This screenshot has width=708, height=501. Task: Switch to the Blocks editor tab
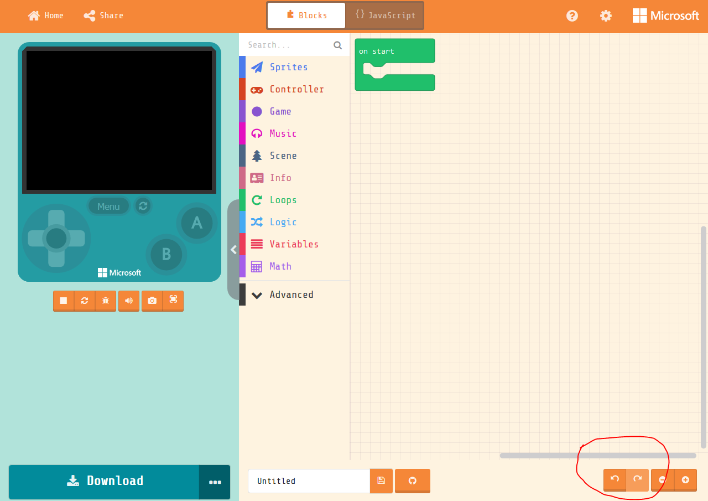pyautogui.click(x=306, y=16)
